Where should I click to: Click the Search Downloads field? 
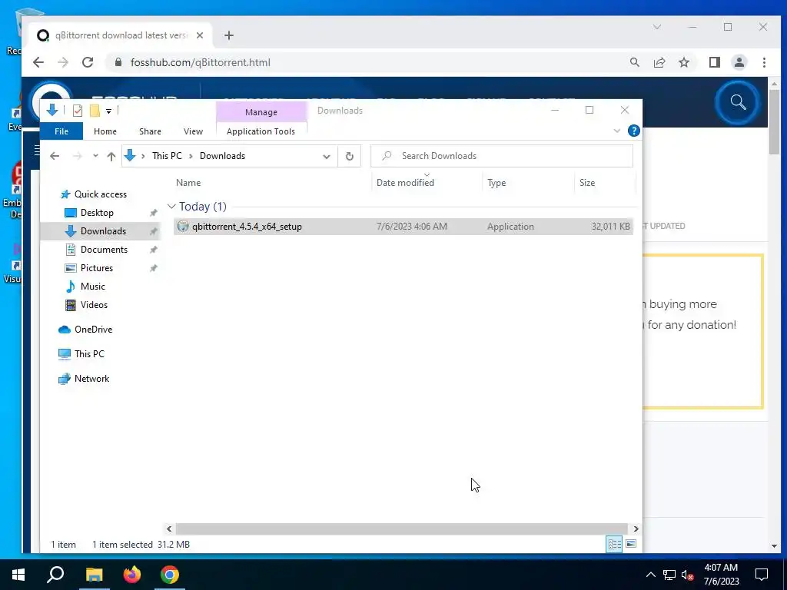502,156
